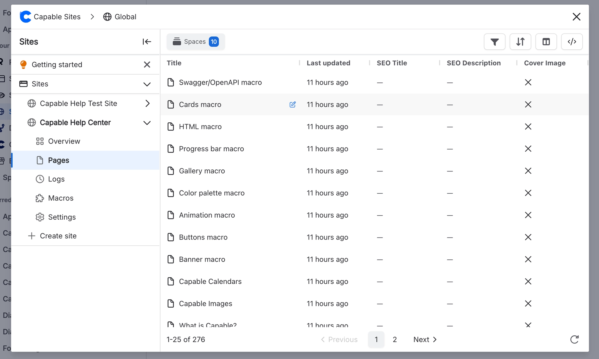
Task: Open the Settings section
Action: [85, 217]
